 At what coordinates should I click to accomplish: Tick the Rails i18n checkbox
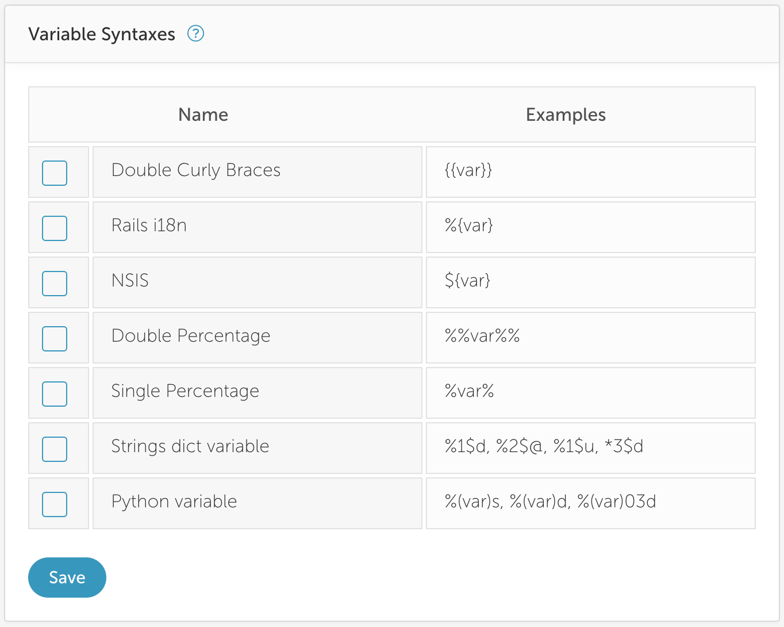55,228
